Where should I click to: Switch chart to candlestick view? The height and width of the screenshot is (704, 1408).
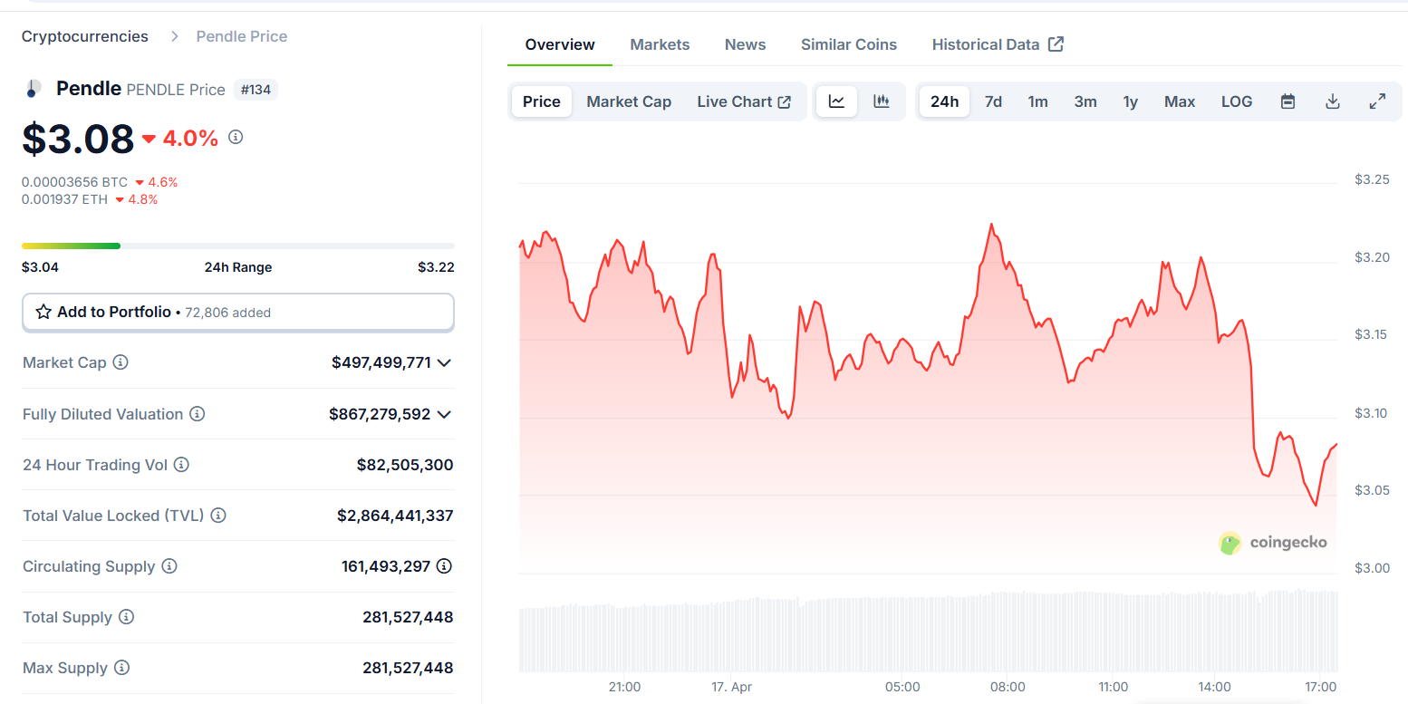click(881, 101)
